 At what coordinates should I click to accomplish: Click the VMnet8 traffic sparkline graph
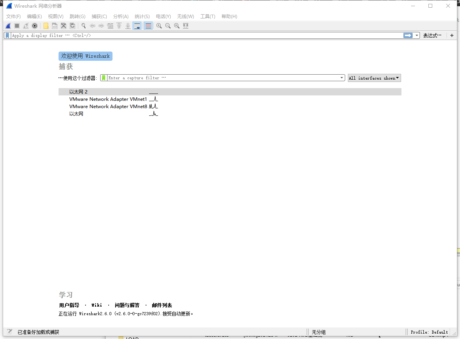(153, 106)
